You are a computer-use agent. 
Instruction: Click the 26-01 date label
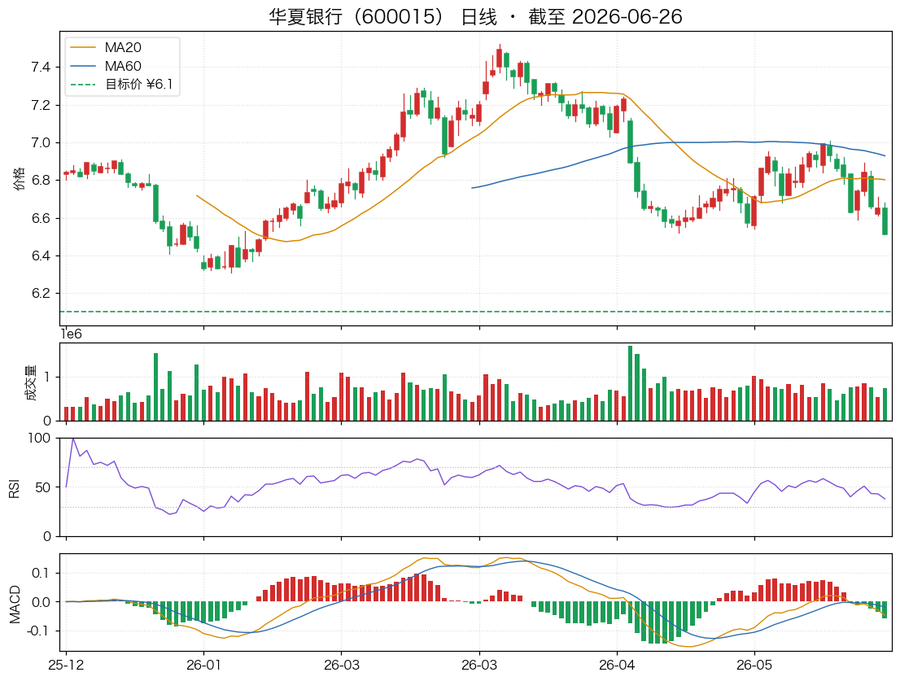(203, 666)
